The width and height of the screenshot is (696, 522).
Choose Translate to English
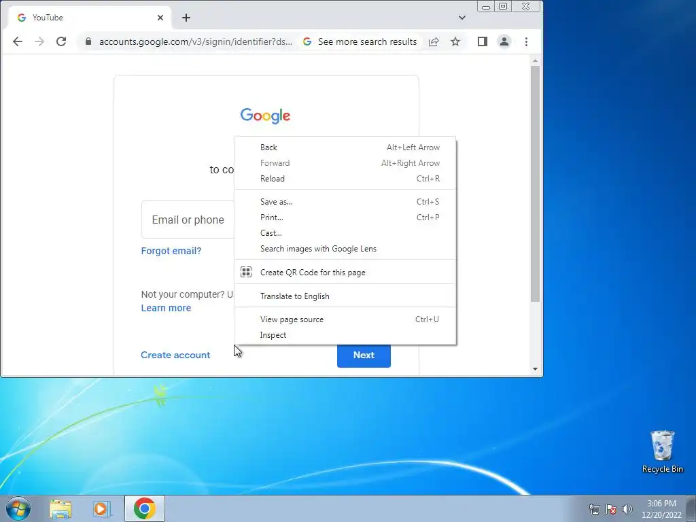(345, 296)
